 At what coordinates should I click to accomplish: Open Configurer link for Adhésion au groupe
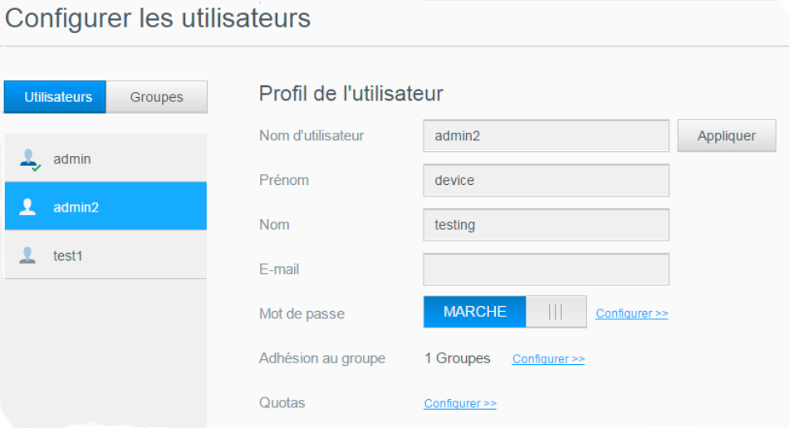pos(548,359)
